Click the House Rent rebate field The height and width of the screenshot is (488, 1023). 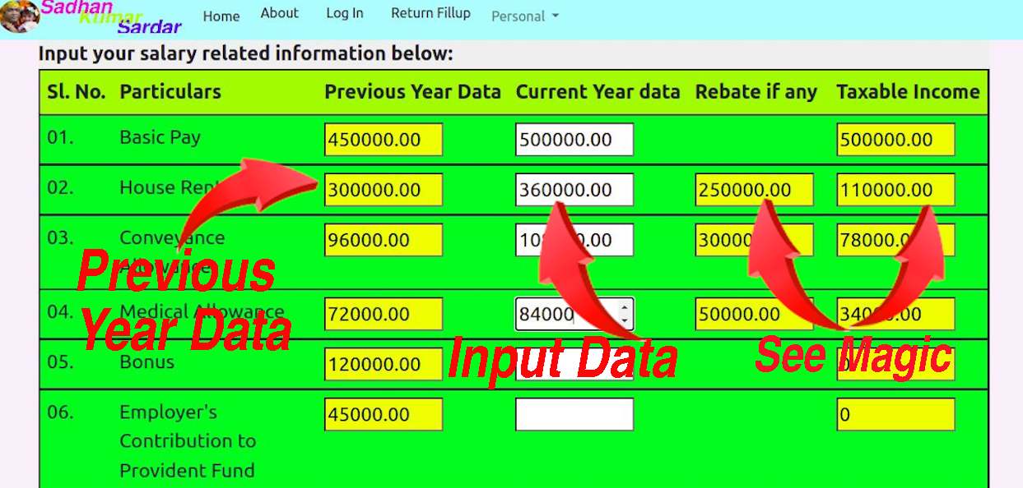753,190
